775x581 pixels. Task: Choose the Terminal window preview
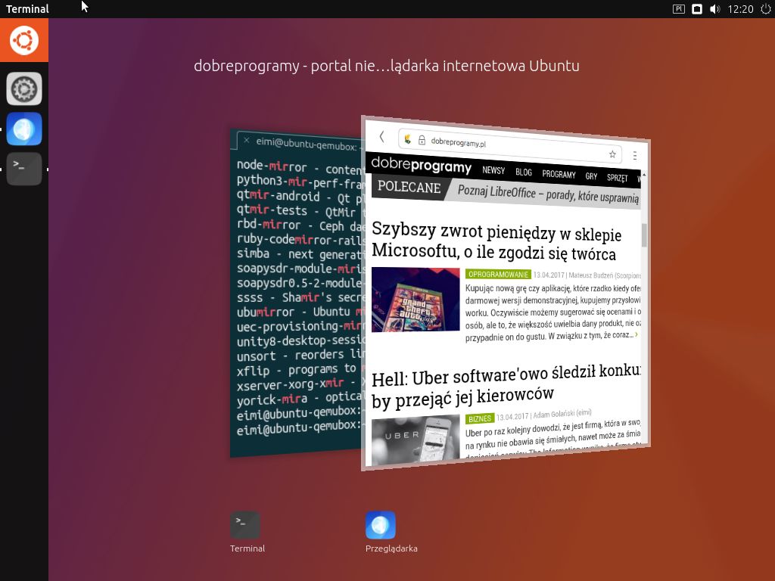[x=296, y=293]
